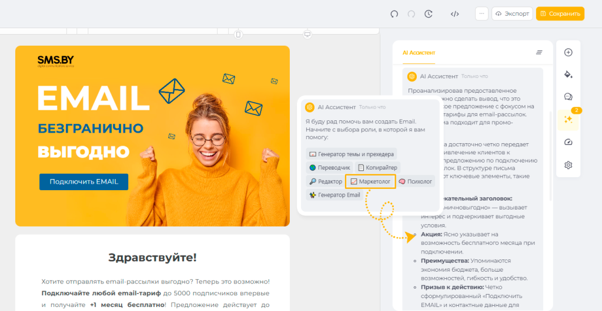Click the redo arrow icon
The width and height of the screenshot is (602, 311).
[412, 14]
